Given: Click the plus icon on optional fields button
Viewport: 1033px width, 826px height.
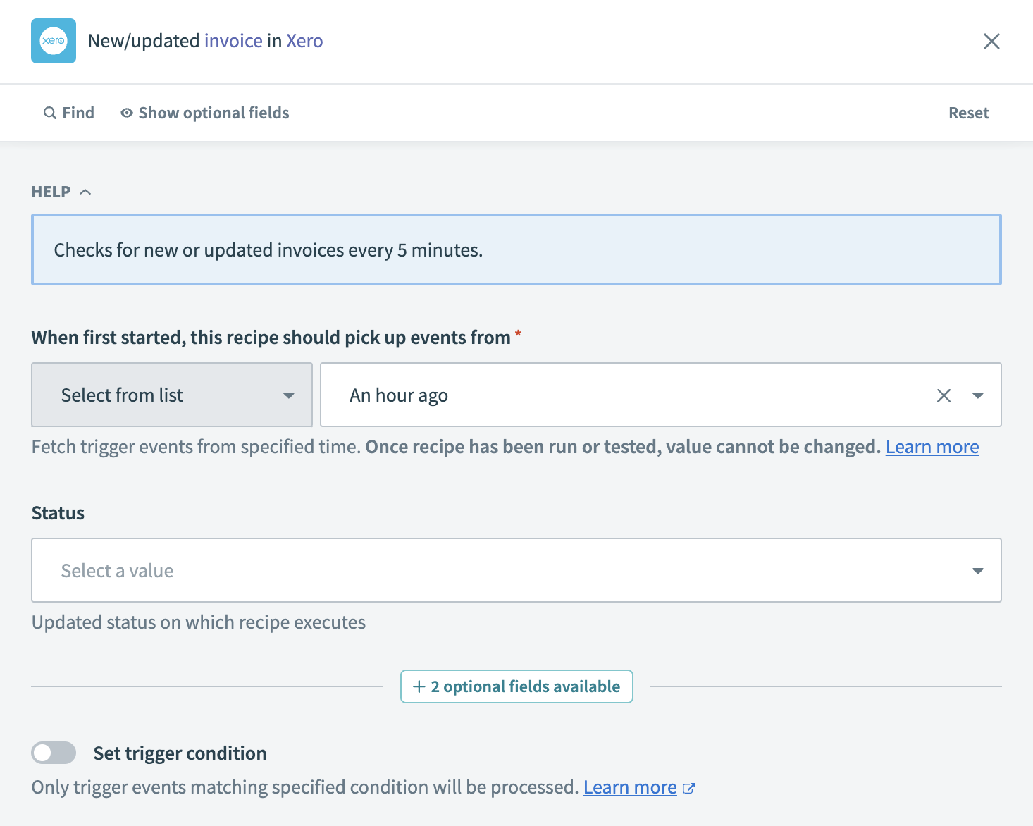Looking at the screenshot, I should pos(417,686).
